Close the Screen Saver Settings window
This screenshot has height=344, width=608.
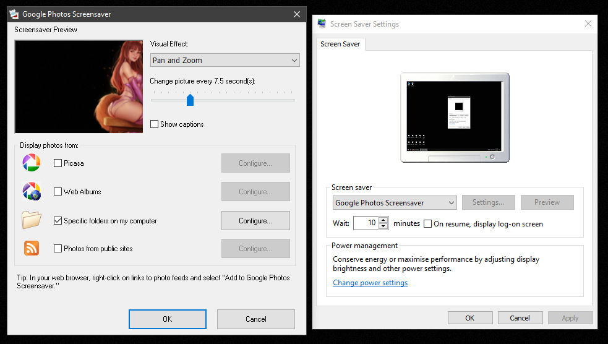[x=588, y=24]
